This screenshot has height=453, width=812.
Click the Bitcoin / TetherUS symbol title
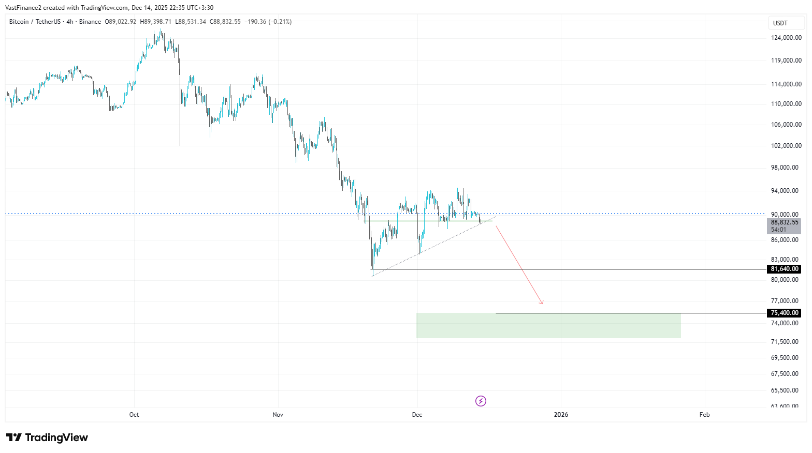tap(34, 22)
